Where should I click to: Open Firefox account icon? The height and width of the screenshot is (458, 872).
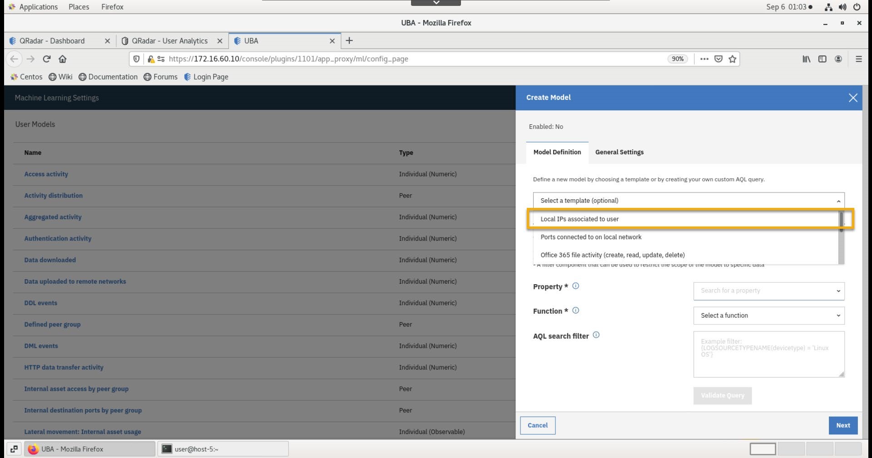tap(838, 59)
